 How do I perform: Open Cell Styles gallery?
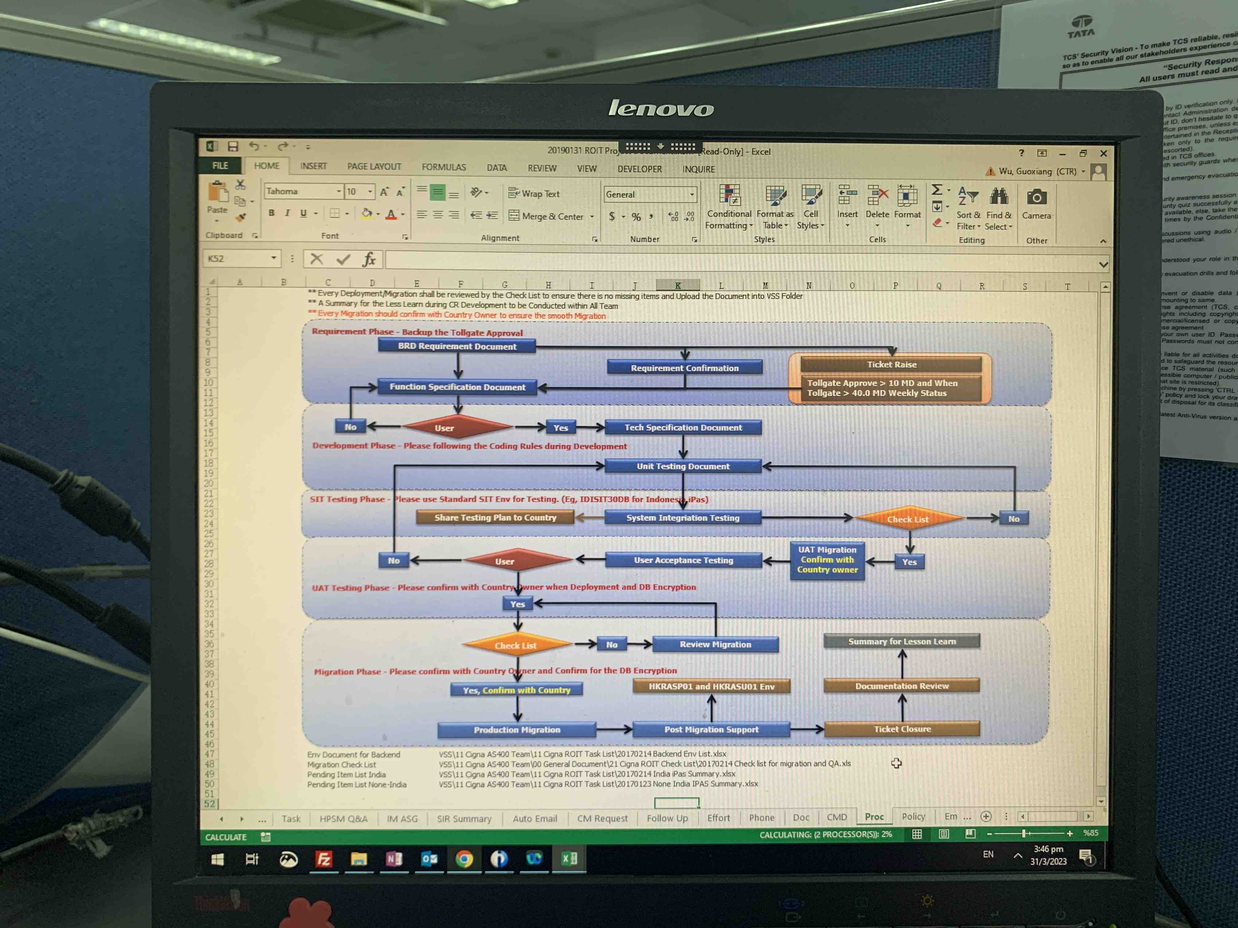811,207
